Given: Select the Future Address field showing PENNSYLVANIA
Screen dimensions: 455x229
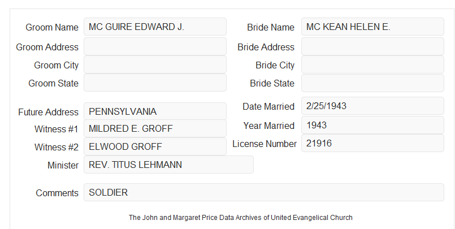Looking at the screenshot, I should point(155,111).
